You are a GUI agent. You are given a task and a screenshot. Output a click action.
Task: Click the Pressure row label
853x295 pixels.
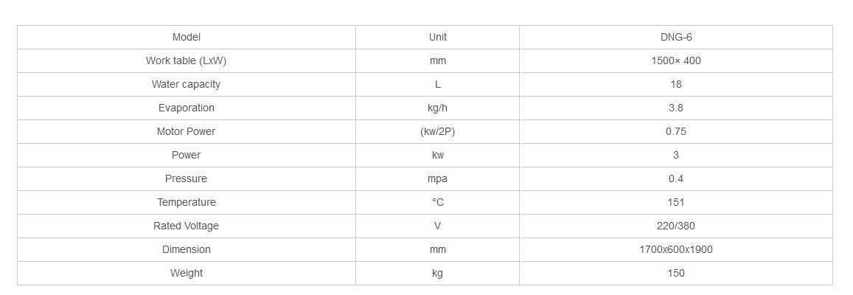(x=187, y=179)
